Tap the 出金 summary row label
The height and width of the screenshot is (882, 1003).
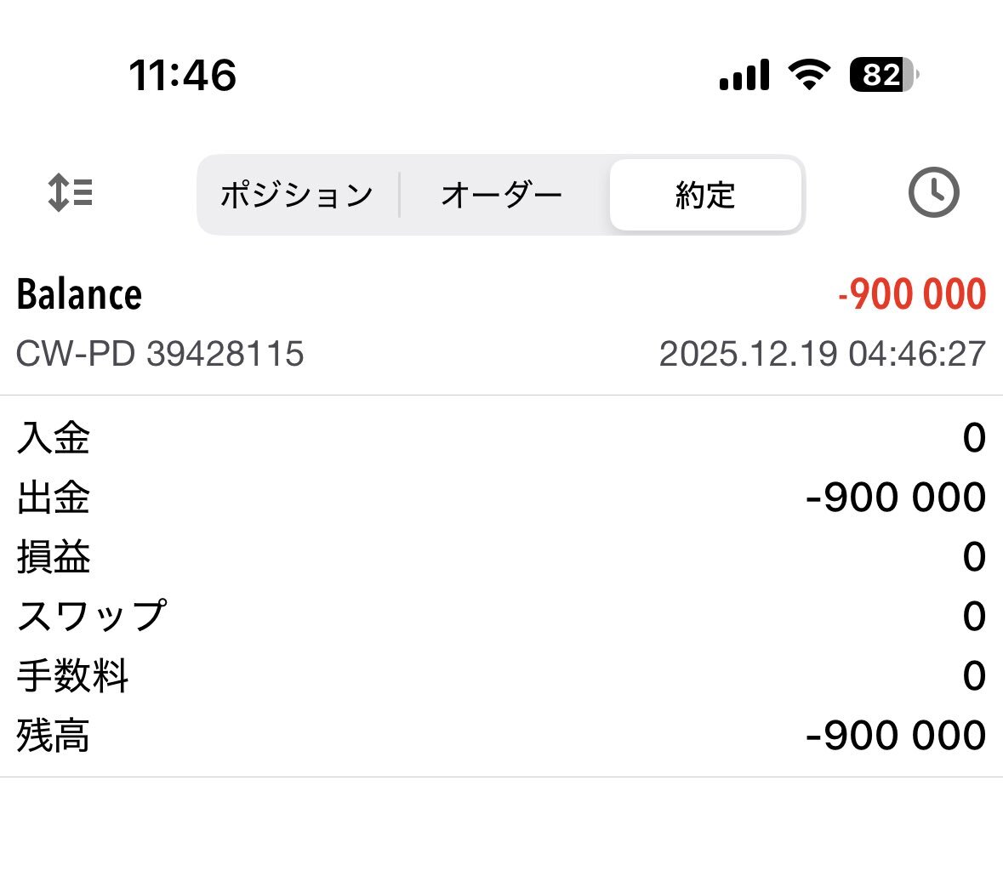(x=54, y=498)
